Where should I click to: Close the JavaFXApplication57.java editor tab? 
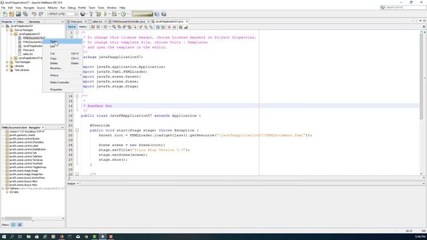click(x=187, y=21)
